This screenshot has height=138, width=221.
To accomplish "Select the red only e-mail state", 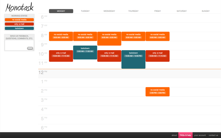I will click(19, 24).
